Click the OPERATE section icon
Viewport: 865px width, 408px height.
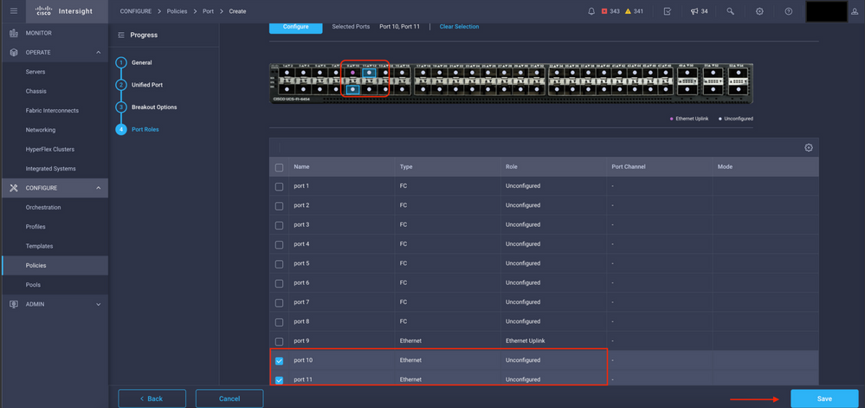[14, 53]
